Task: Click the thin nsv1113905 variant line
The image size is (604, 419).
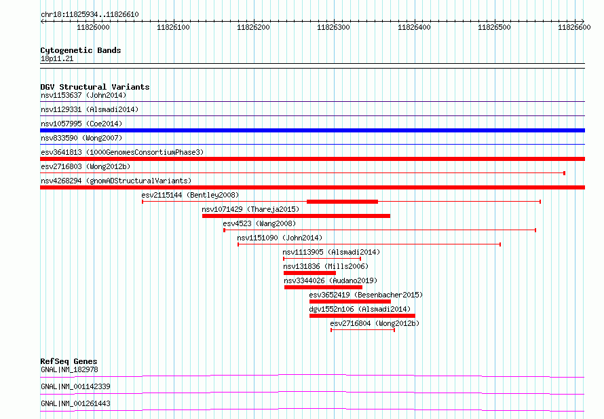Action: tap(322, 259)
